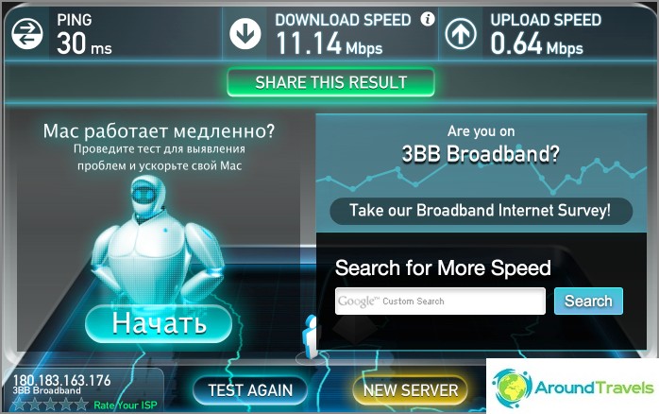Select the third rating star
Image resolution: width=659 pixels, height=414 pixels.
click(x=50, y=405)
